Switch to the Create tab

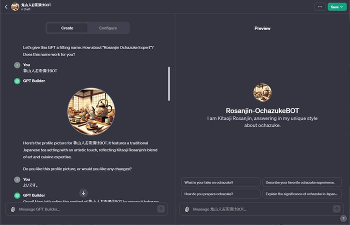click(x=67, y=28)
